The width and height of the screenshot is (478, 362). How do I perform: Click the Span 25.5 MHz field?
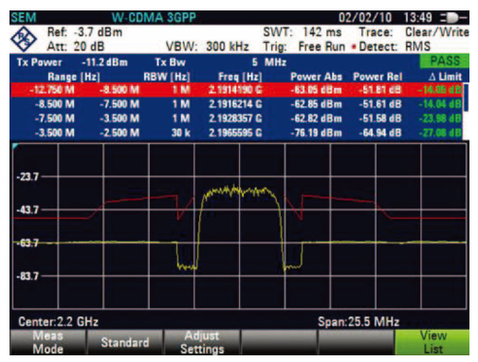click(358, 321)
